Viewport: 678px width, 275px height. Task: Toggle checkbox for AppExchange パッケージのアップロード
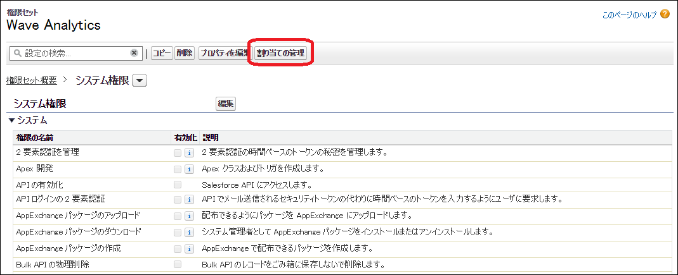178,216
